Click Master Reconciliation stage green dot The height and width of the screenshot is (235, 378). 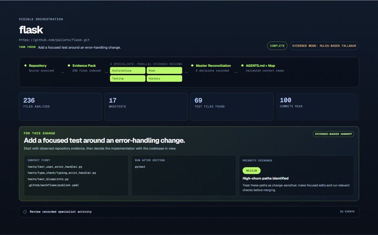pos(192,65)
